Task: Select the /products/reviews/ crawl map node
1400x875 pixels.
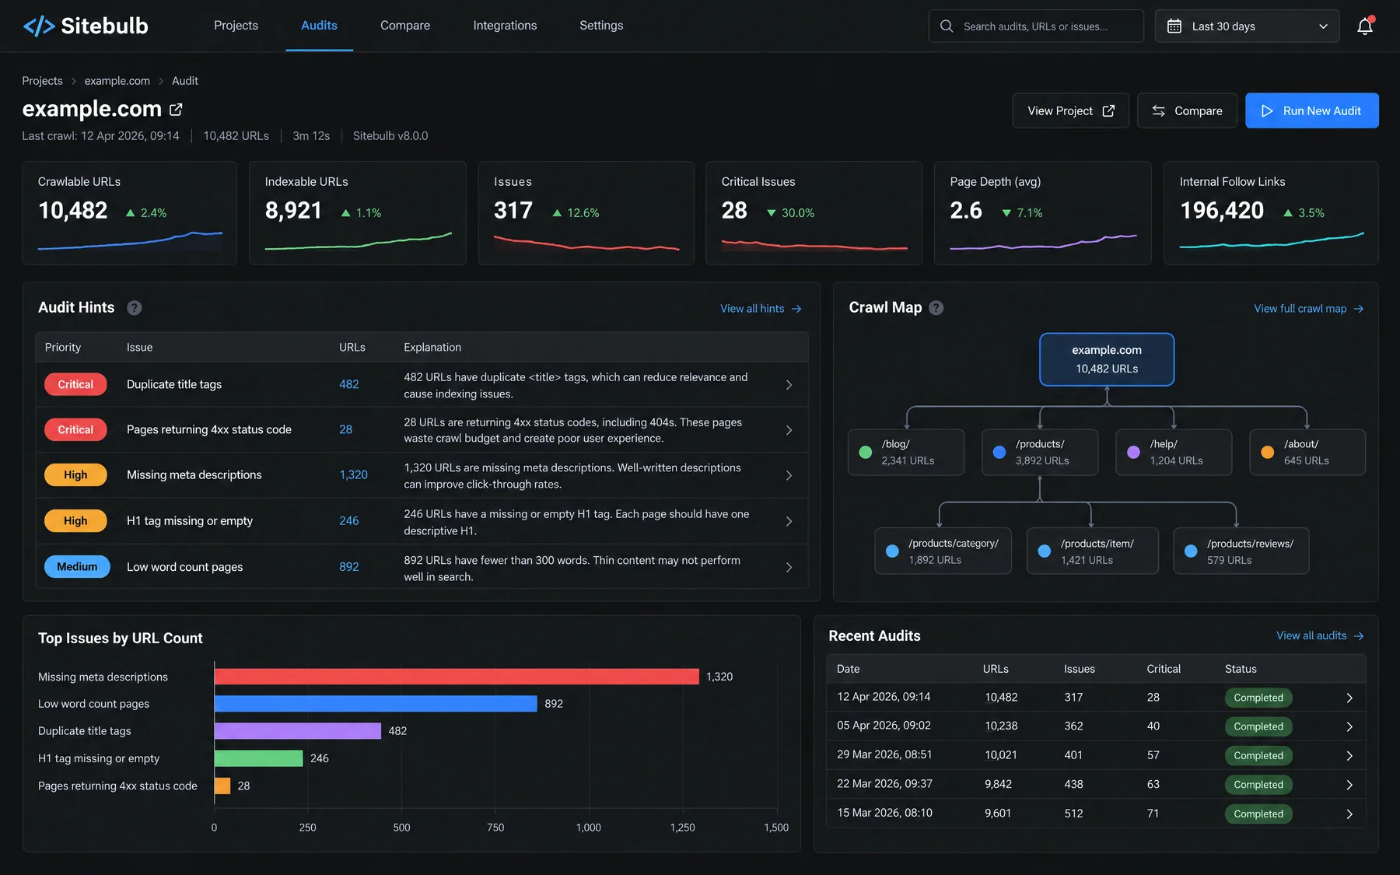Action: 1241,551
